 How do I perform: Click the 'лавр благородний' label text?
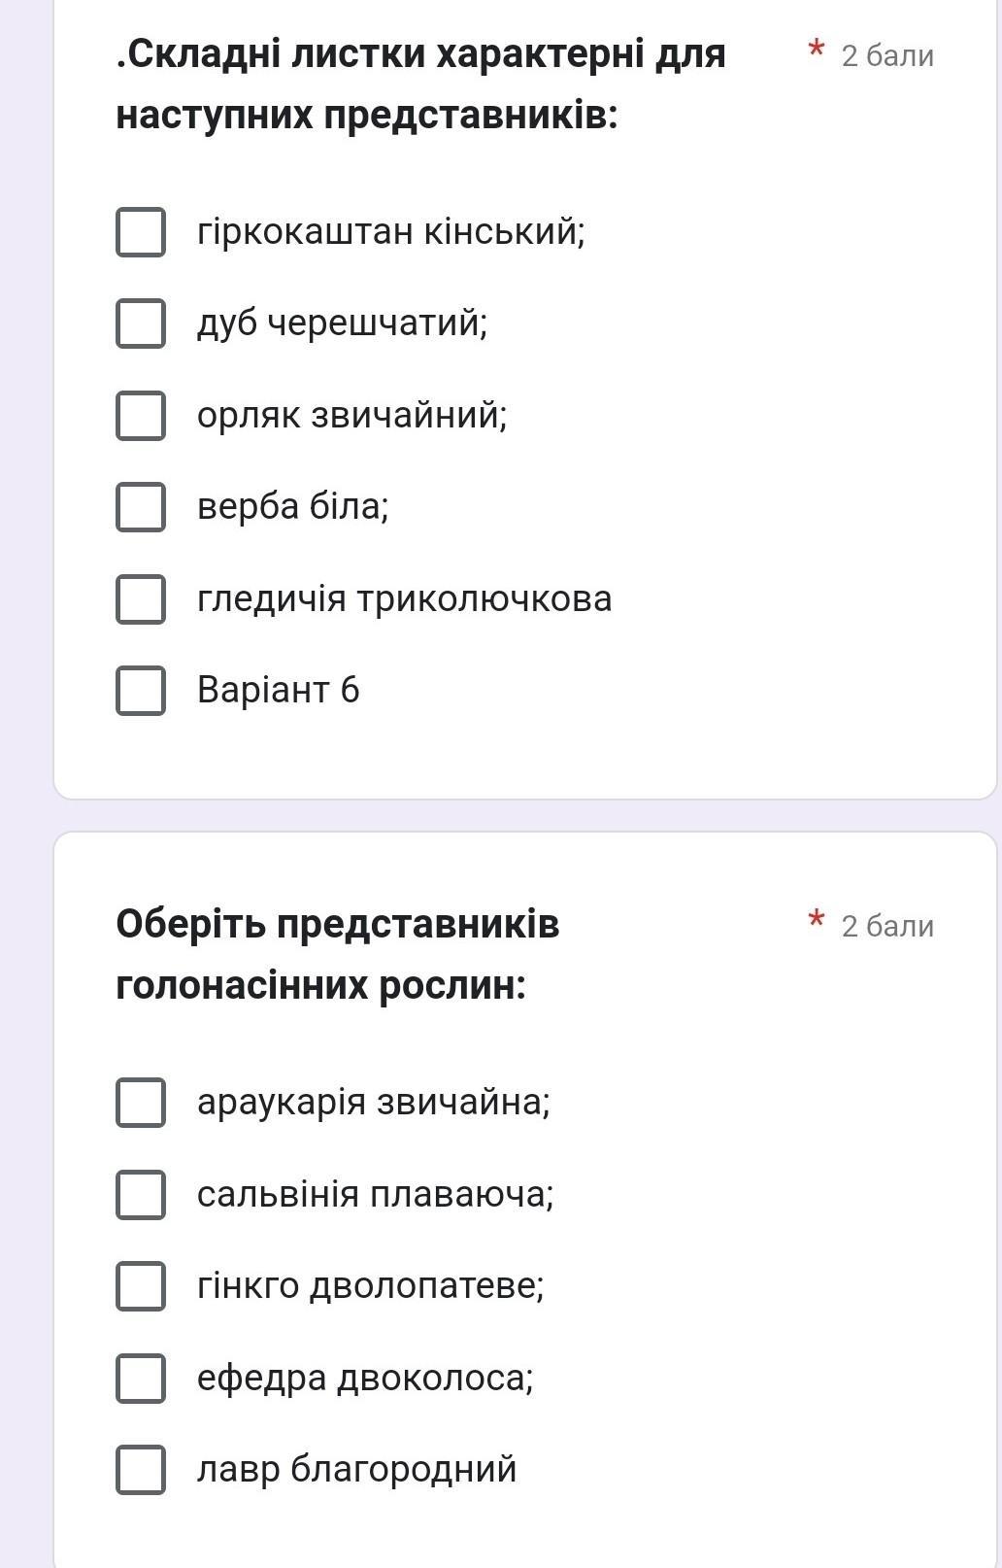356,1469
